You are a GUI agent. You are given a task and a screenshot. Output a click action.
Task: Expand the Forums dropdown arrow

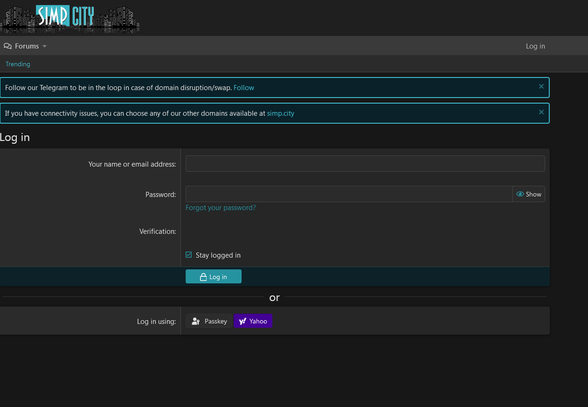click(x=45, y=46)
